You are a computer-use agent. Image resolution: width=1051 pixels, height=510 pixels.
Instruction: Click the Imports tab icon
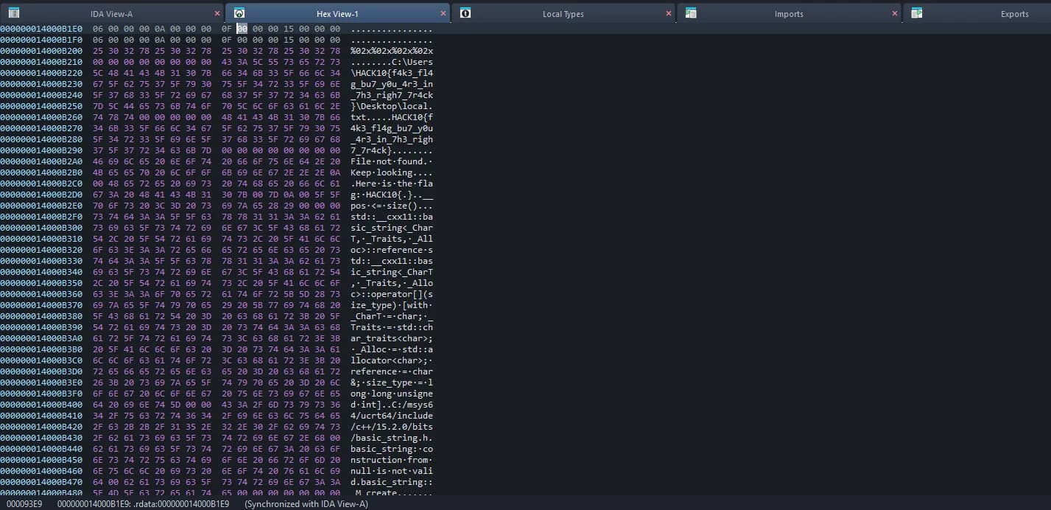click(691, 13)
